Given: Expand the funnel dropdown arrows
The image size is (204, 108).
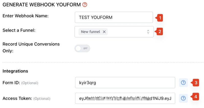Looking at the screenshot, I should click(148, 32).
